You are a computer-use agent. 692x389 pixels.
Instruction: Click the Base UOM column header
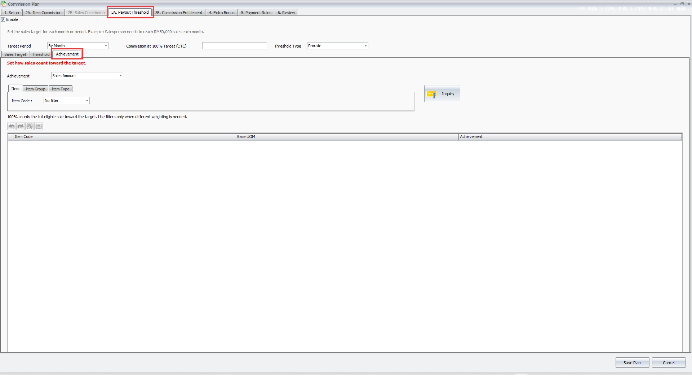pos(347,137)
